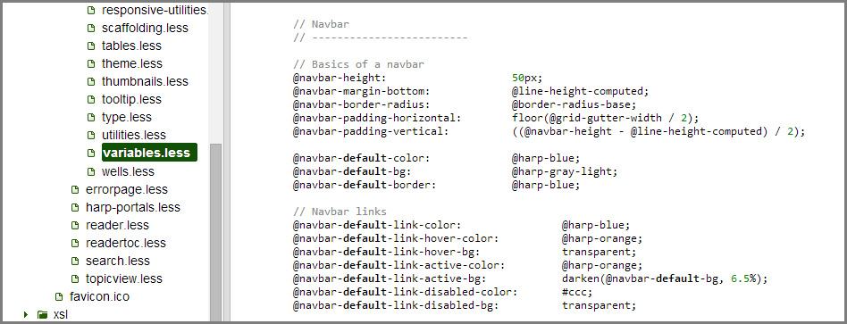Viewport: 847px width, 324px height.
Task: Open type.less from the tree
Action: click(x=126, y=117)
